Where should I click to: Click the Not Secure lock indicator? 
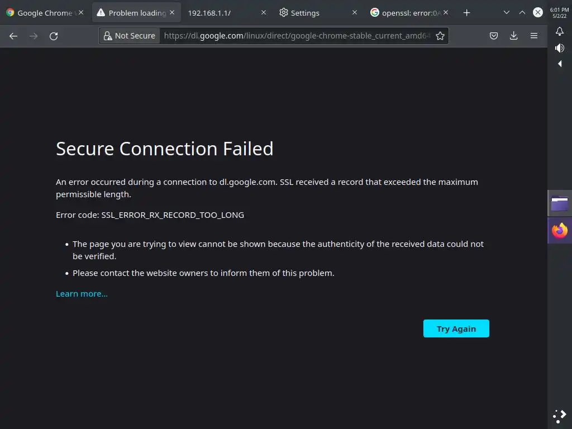(130, 36)
